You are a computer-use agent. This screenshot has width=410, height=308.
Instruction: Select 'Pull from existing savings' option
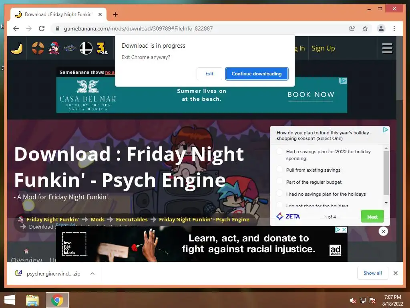tap(279, 169)
